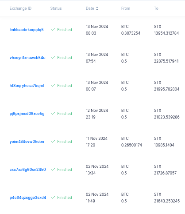Image resolution: width=185 pixels, height=214 pixels.
Task: Click the Exchange ID column header
Action: click(20, 8)
